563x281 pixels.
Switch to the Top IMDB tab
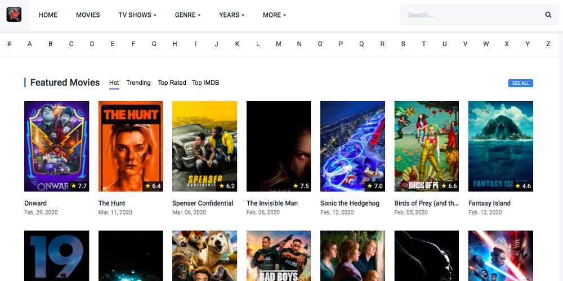205,83
